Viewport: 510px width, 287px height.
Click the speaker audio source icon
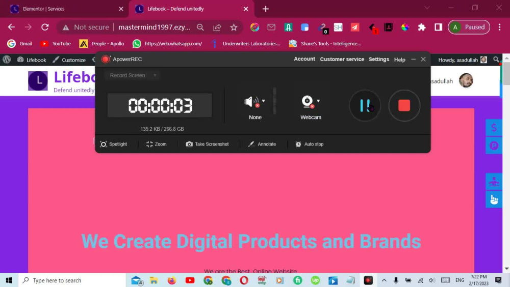click(x=251, y=102)
